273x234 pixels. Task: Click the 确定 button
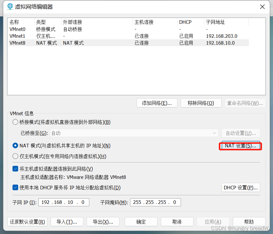(141, 221)
